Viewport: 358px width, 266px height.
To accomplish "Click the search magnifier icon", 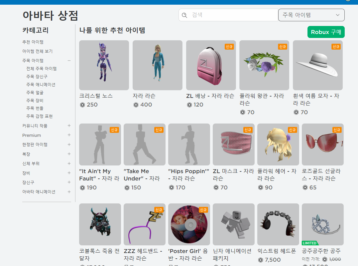I will 184,15.
